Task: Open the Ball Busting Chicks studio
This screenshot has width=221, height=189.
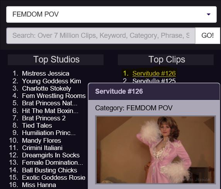Action: [49, 170]
